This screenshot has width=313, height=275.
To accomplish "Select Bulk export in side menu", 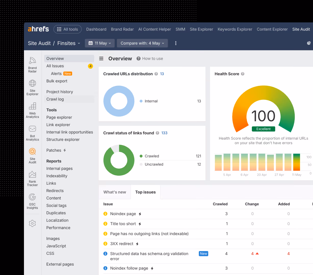I will click(57, 81).
